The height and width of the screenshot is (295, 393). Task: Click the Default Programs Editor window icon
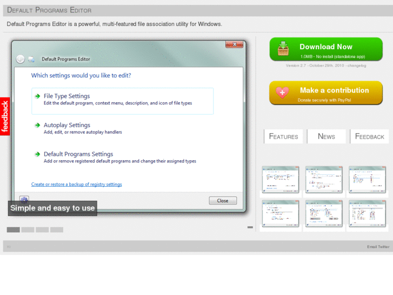click(31, 59)
